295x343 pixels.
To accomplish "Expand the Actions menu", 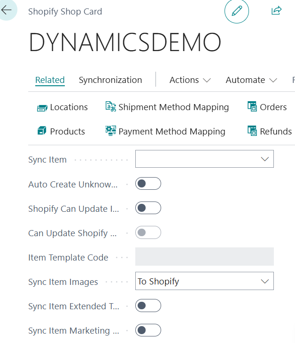I will tap(190, 80).
